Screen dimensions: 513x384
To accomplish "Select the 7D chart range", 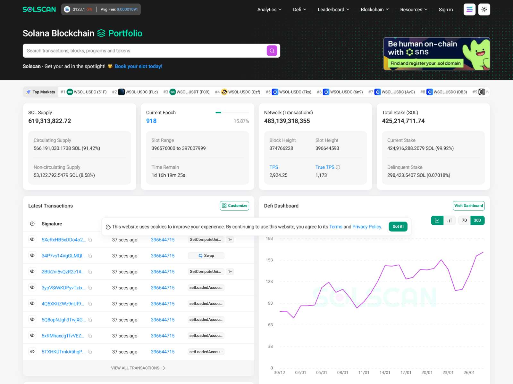I will coord(464,220).
